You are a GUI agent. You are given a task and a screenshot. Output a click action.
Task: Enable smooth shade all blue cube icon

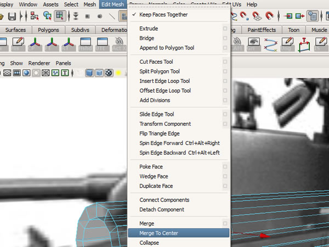click(x=89, y=73)
